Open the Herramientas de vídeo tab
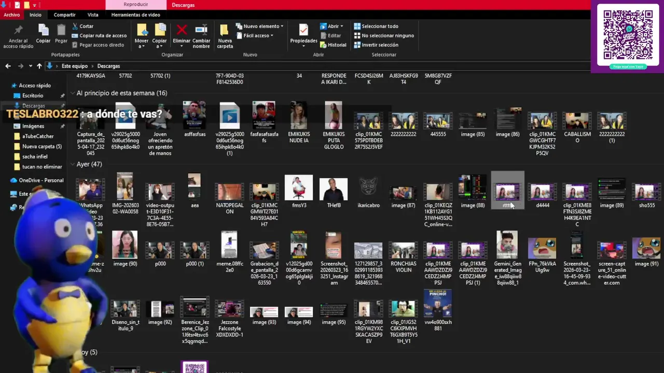Image resolution: width=664 pixels, height=373 pixels. pyautogui.click(x=135, y=15)
